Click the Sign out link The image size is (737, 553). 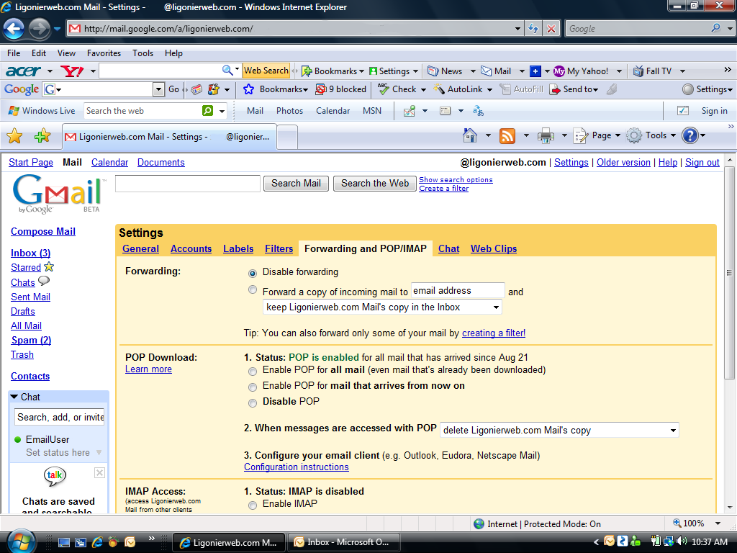tap(702, 162)
